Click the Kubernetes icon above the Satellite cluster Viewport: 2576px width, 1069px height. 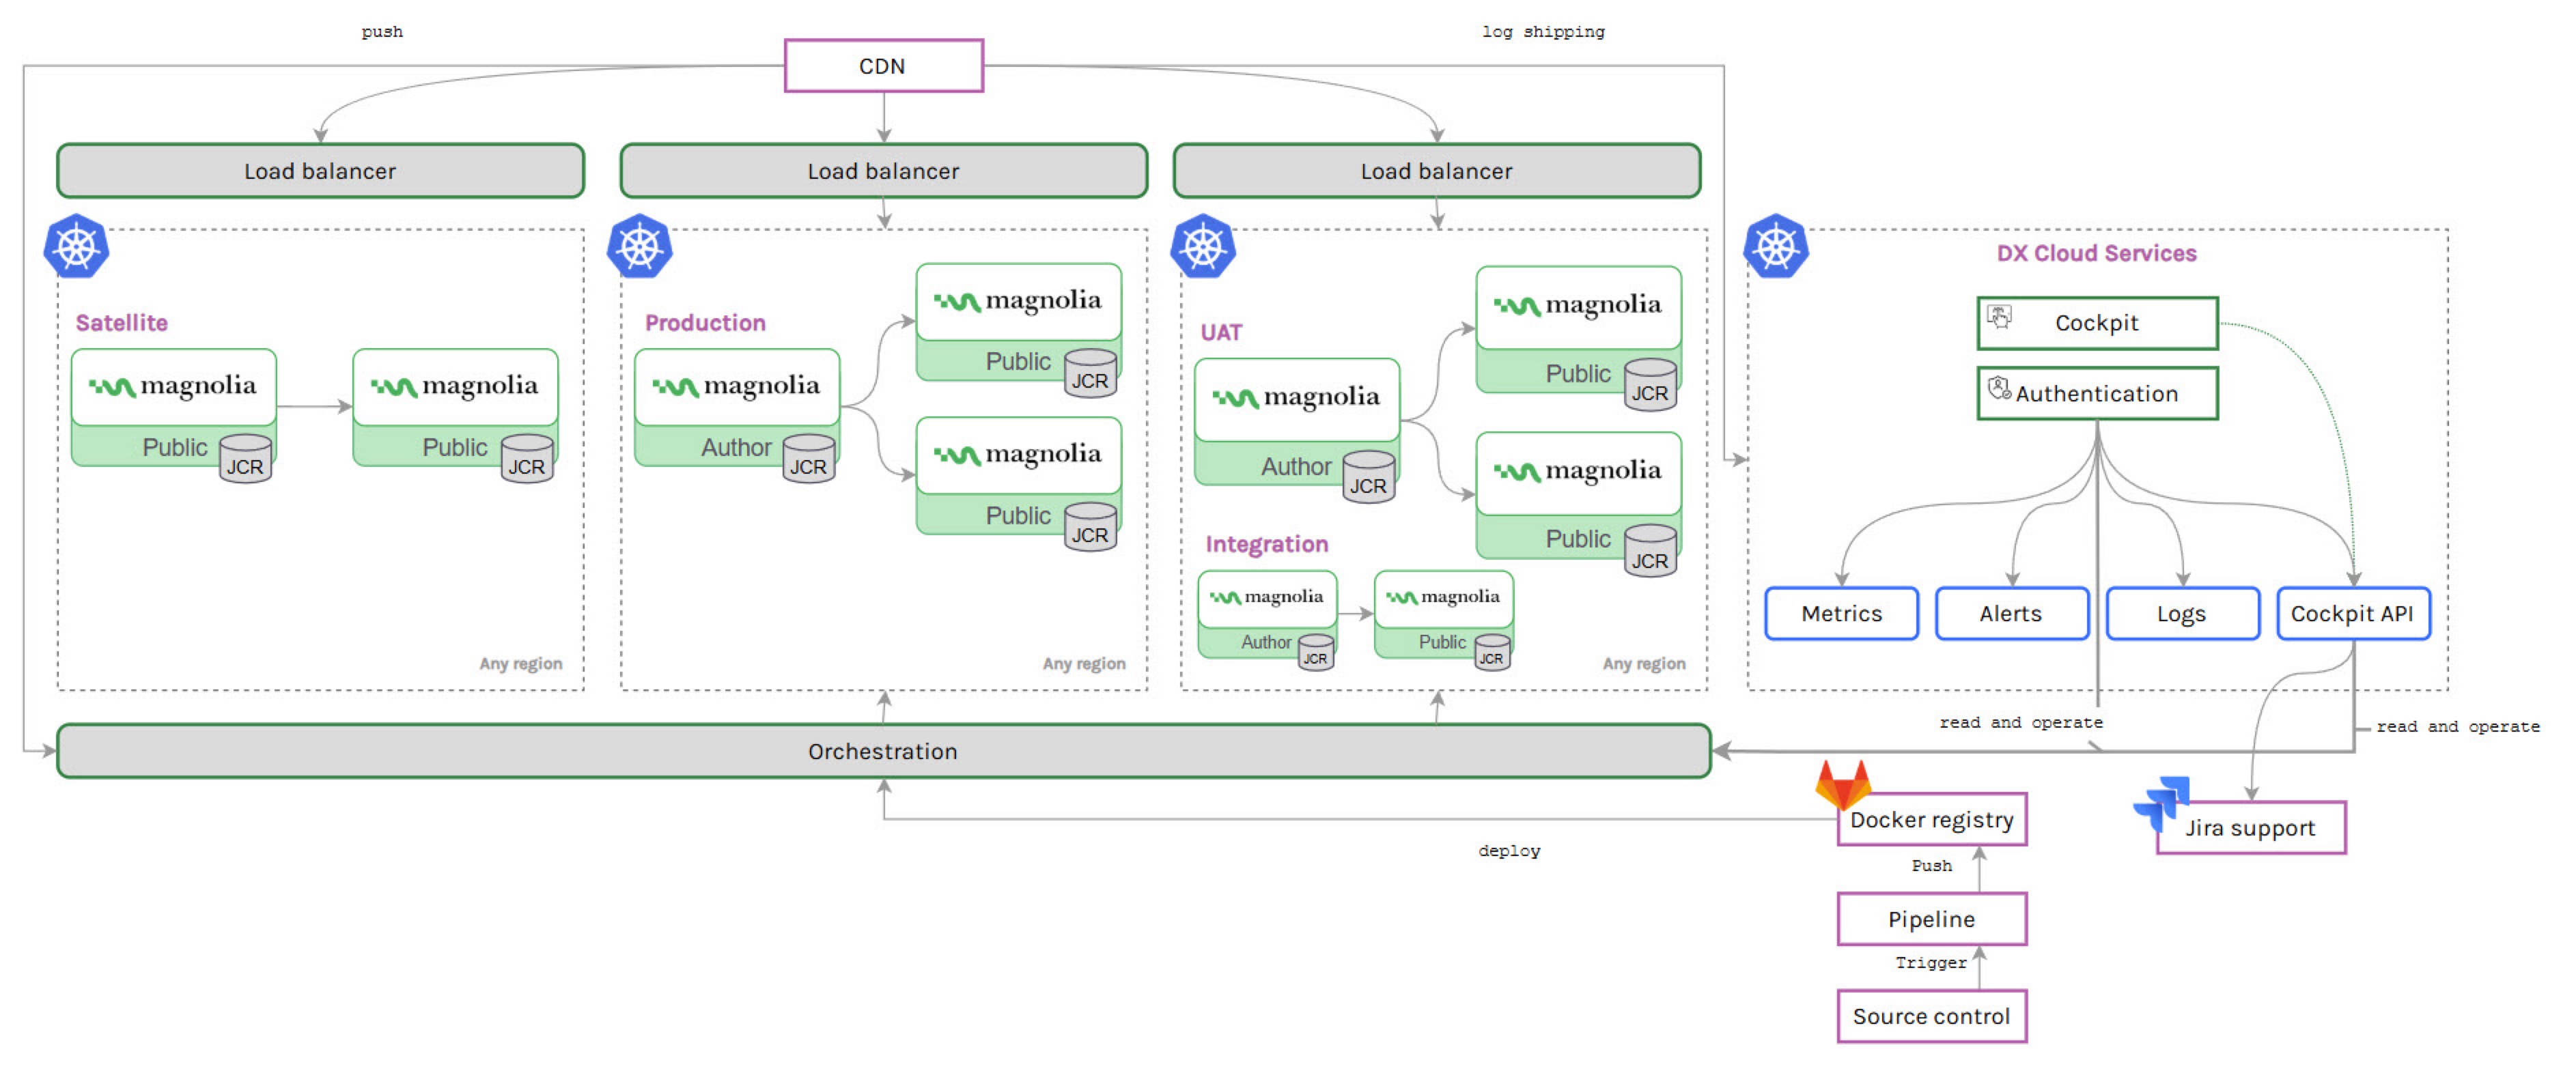[76, 246]
